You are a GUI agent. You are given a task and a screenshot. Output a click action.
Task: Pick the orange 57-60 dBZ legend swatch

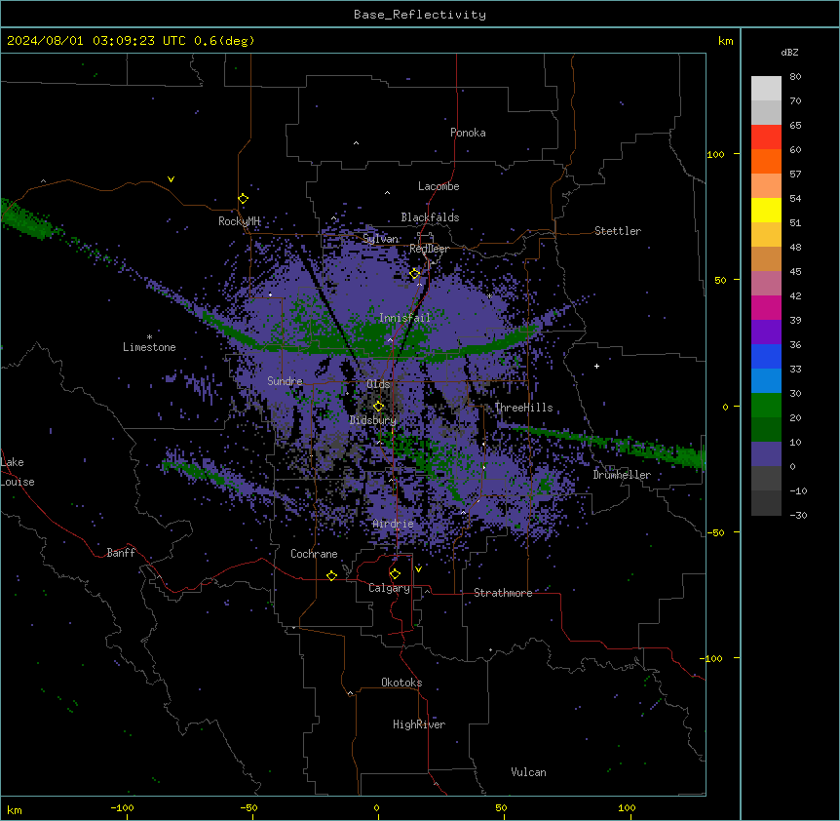coord(766,161)
